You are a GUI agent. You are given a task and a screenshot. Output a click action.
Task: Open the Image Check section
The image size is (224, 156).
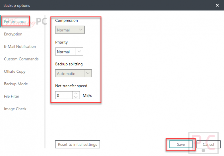pyautogui.click(x=15, y=109)
